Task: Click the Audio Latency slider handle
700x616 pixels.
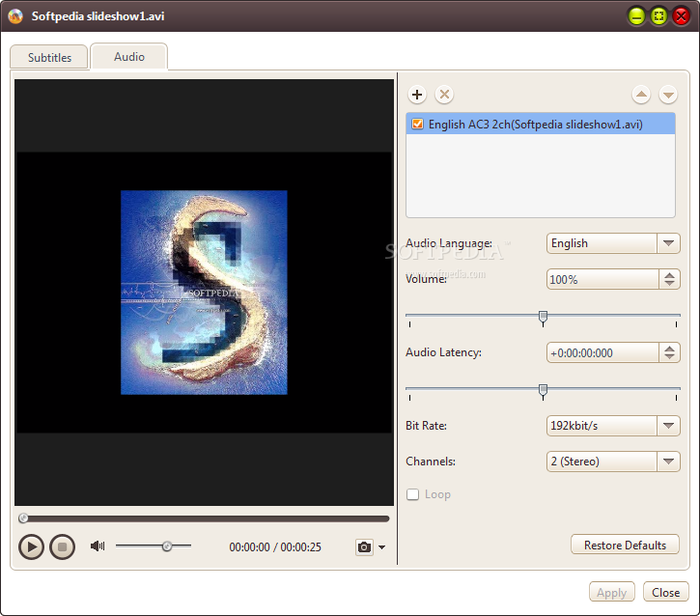Action: 543,391
